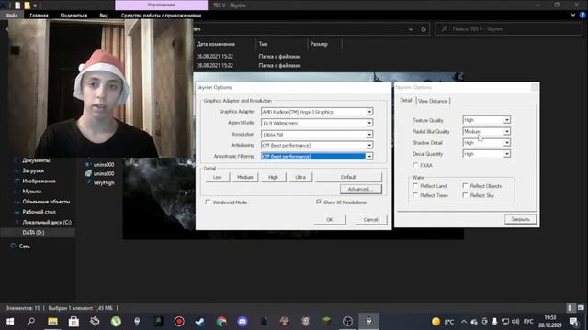Click the red record-circle taskbar icon
The width and height of the screenshot is (588, 330).
click(179, 322)
